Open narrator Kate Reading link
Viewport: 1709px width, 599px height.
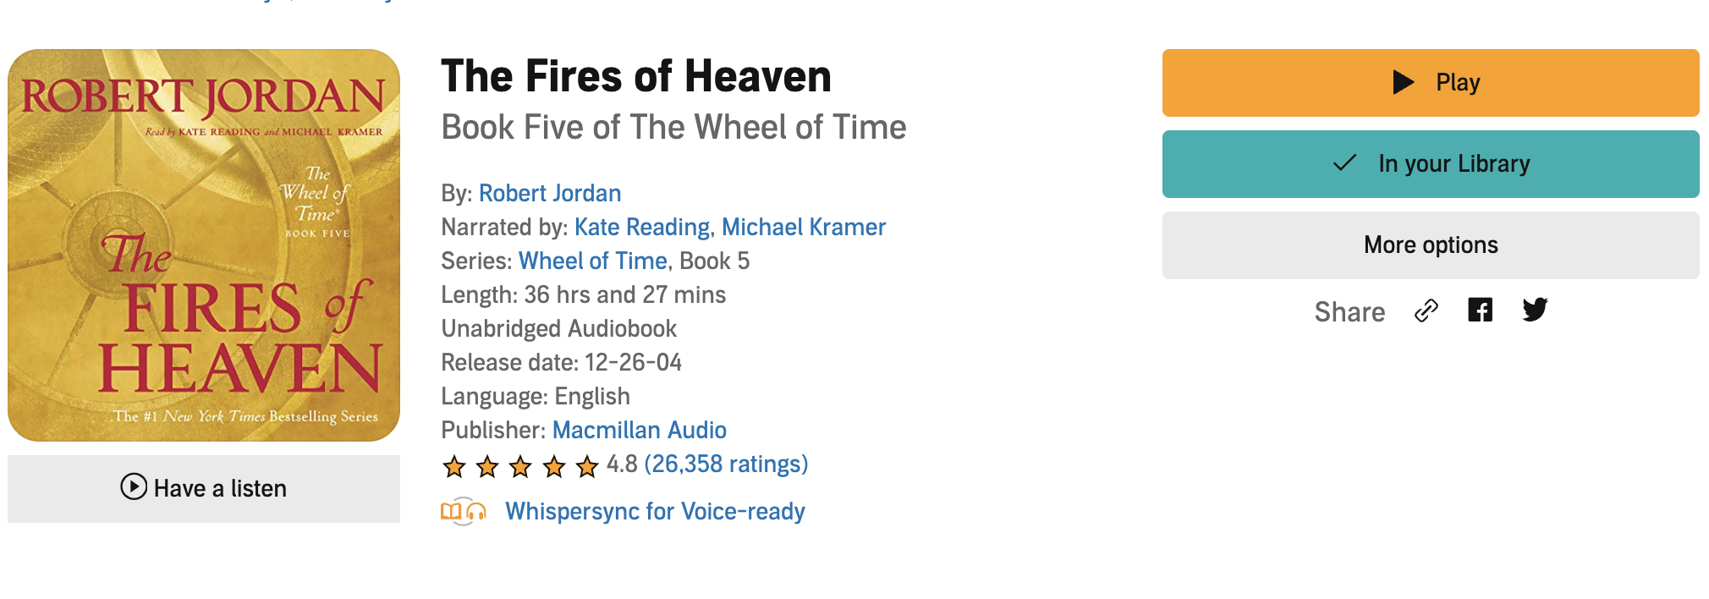641,228
